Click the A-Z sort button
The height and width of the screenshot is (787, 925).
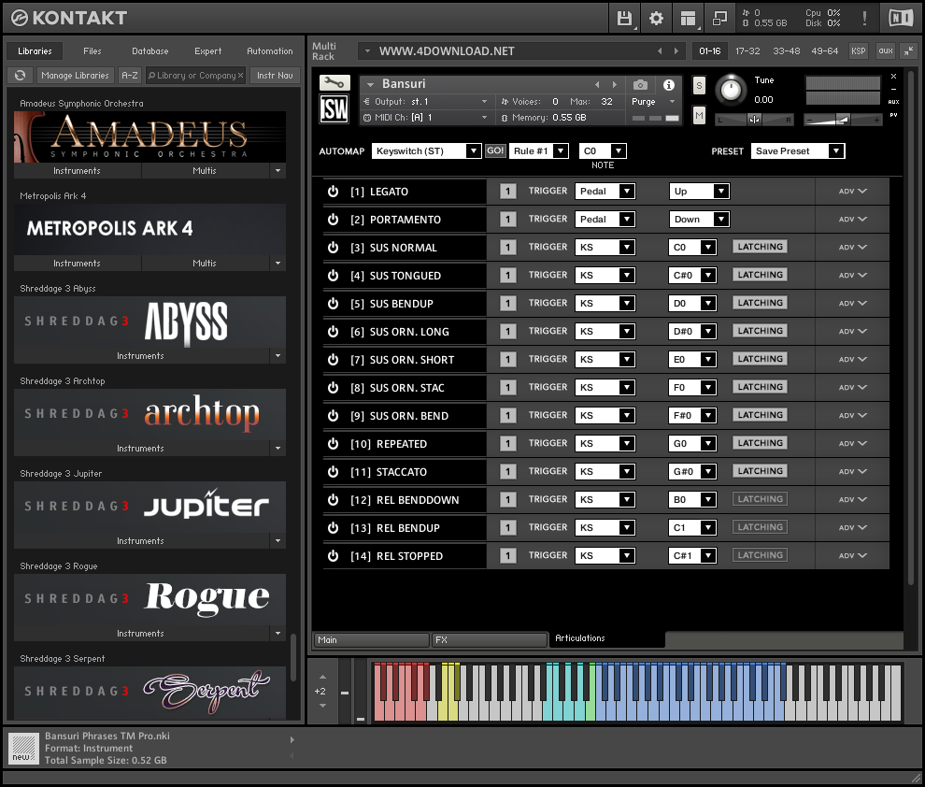point(129,76)
